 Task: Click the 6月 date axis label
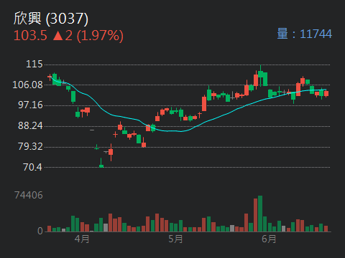click(x=269, y=239)
